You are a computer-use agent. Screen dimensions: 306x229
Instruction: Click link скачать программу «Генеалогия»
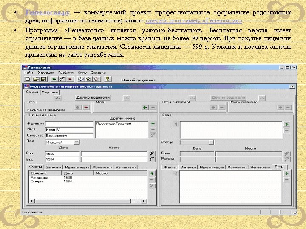tap(194, 21)
